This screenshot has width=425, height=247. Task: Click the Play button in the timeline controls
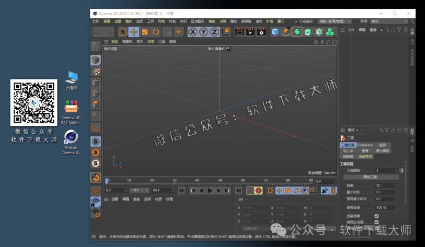pos(210,190)
